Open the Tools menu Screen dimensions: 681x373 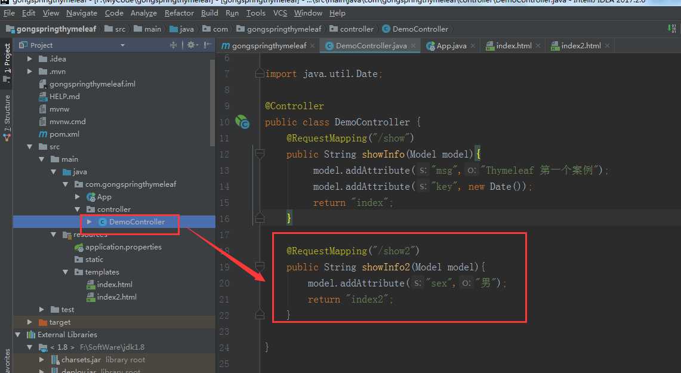click(256, 13)
